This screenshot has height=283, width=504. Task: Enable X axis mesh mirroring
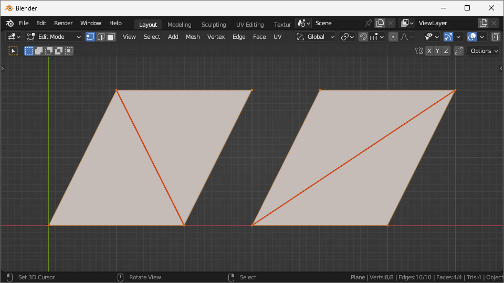coord(429,51)
